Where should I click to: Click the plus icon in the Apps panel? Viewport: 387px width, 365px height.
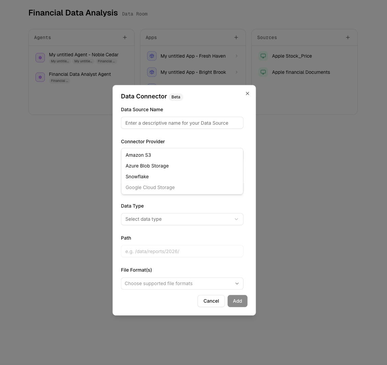[x=236, y=37]
